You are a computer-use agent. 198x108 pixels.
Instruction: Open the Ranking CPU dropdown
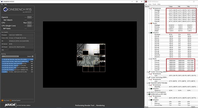click(x=10, y=56)
